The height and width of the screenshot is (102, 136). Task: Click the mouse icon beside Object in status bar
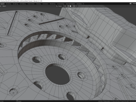pyautogui.click(x=17, y=101)
